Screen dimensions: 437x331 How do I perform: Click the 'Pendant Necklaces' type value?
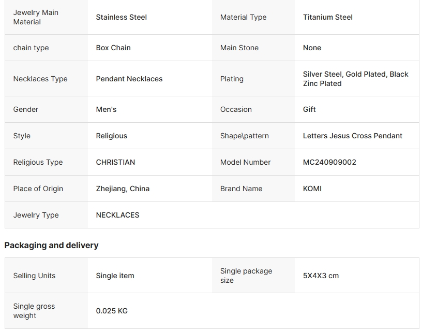click(129, 79)
